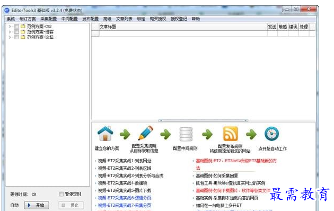This screenshot has height=211, width=334.
Task: Click the folder icon of 范例方案-论坛
Action: [x=23, y=37]
